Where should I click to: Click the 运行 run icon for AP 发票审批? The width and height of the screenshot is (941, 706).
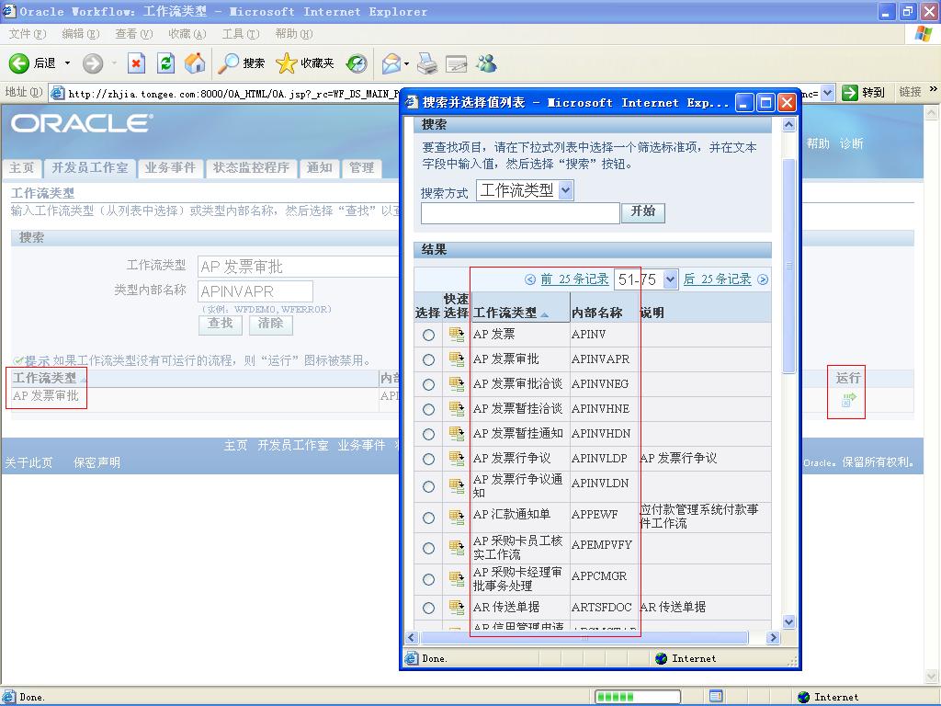(x=848, y=400)
